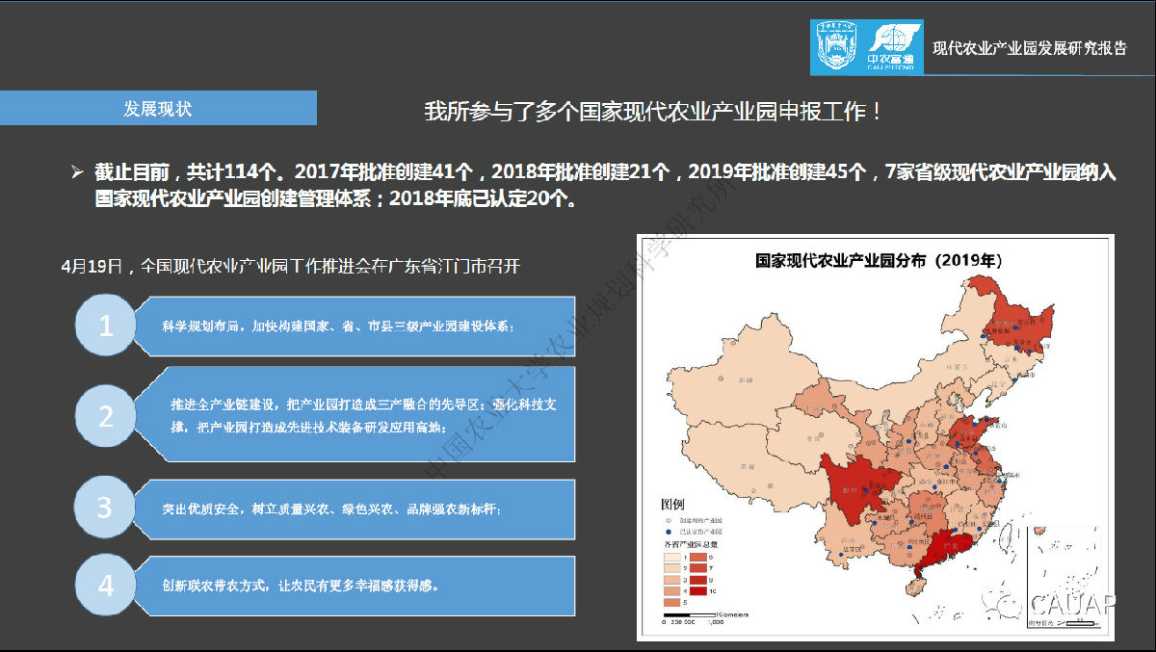This screenshot has width=1156, height=652.
Task: Toggle the 创建中产业园 gray legend marker
Action: (x=668, y=520)
